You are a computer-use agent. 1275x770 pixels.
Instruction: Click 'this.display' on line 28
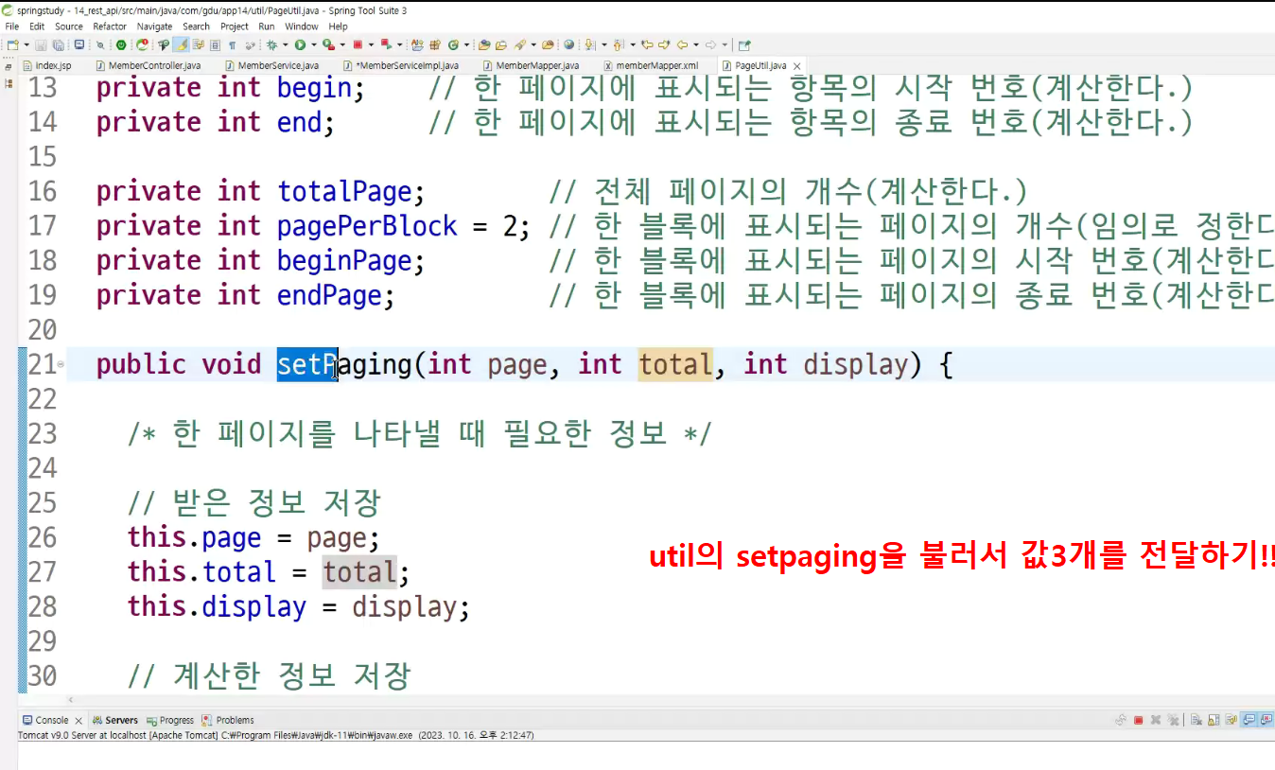coord(217,606)
